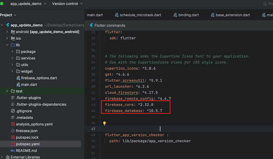Expand the services folder

point(12,58)
